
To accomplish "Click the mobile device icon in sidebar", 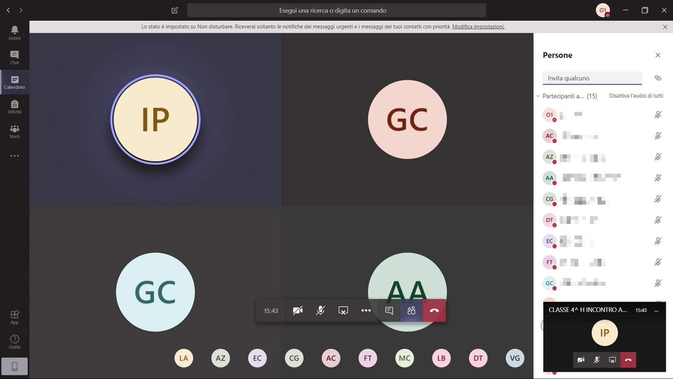I will click(x=15, y=367).
